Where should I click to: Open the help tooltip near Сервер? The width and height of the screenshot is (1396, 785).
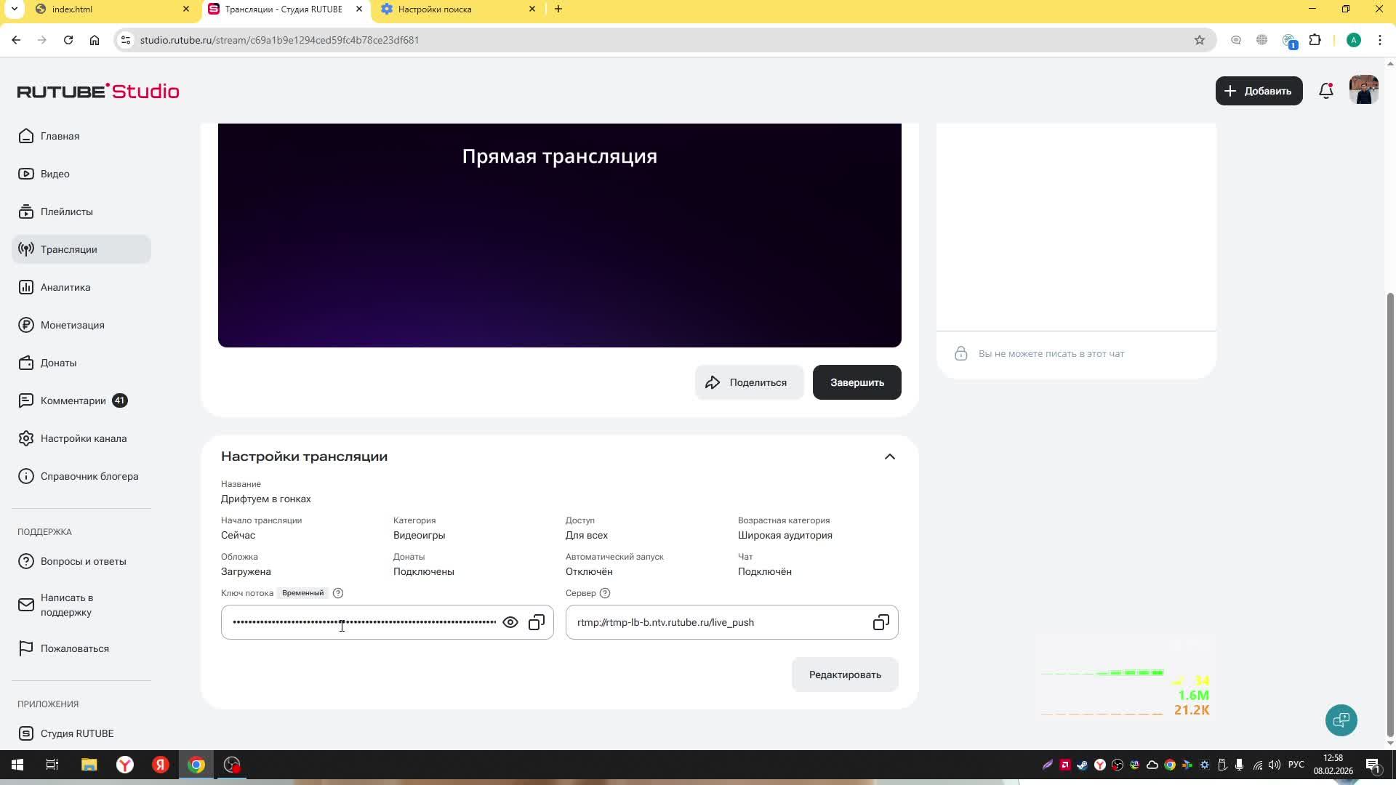coord(604,593)
